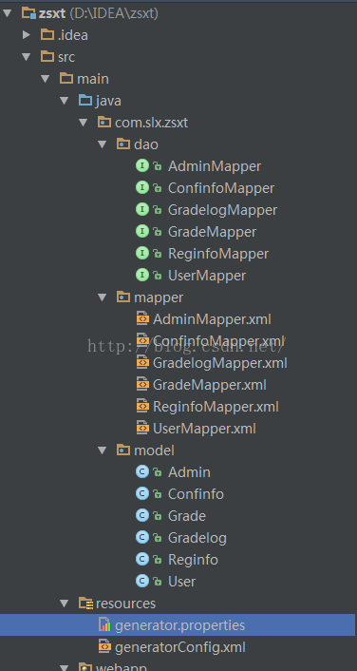This screenshot has height=671, width=357.
Task: Select ReginfoMapper.xml file
Action: [x=216, y=406]
